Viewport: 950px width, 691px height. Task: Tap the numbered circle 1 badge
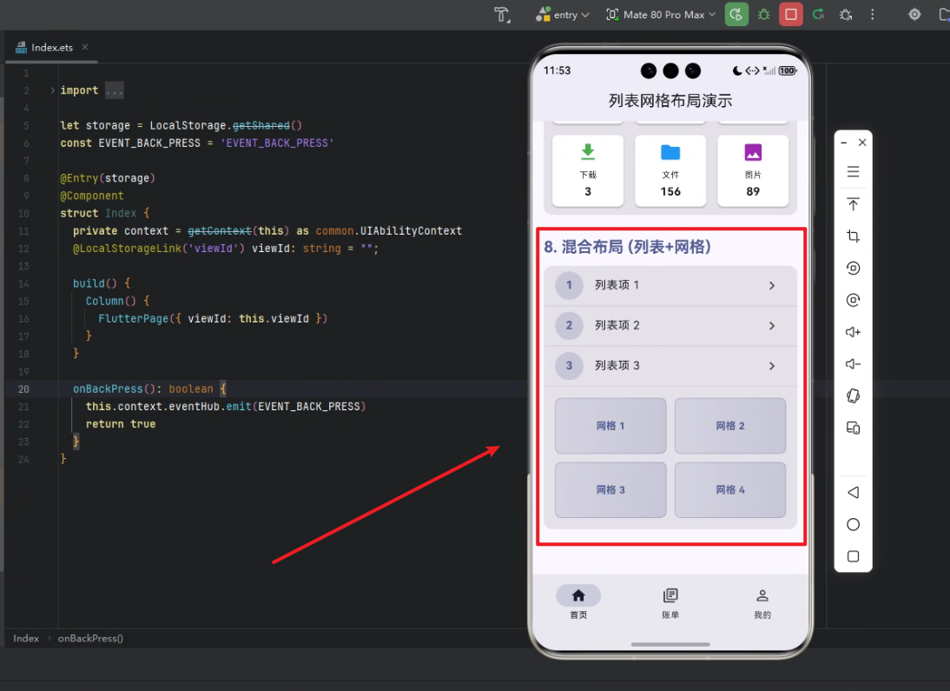click(x=569, y=285)
